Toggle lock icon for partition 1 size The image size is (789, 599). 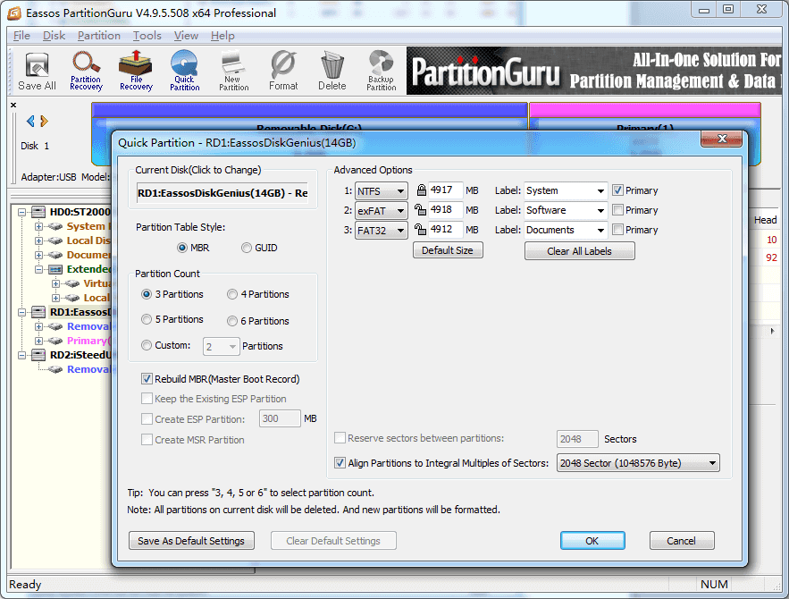pyautogui.click(x=421, y=190)
